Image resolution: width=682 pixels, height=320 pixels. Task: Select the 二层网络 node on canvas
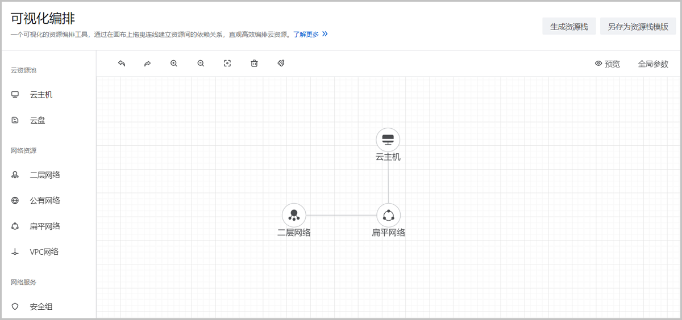point(294,215)
